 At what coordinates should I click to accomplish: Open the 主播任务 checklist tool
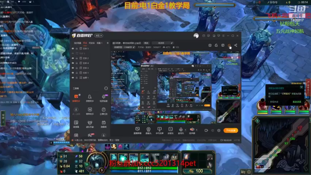(103, 111)
